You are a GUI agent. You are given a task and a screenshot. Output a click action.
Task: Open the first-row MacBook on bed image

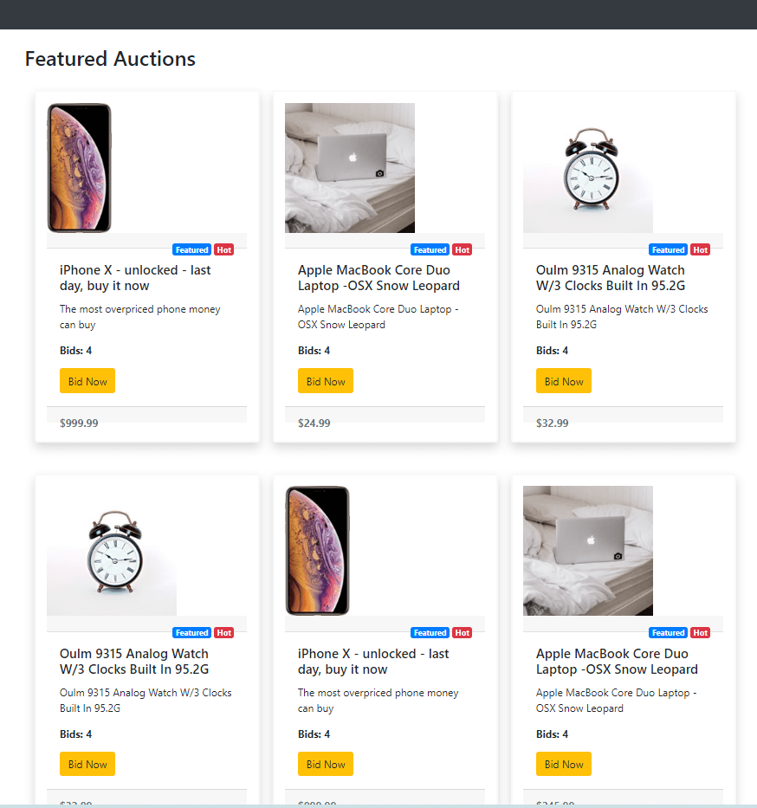350,168
